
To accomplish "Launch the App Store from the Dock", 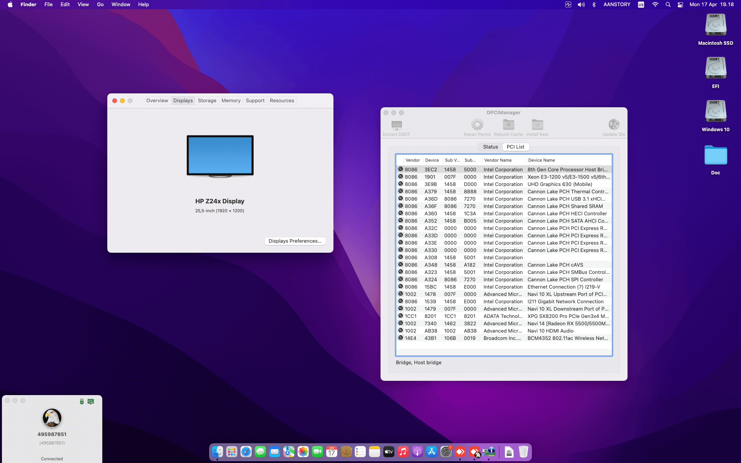I will pos(431,451).
